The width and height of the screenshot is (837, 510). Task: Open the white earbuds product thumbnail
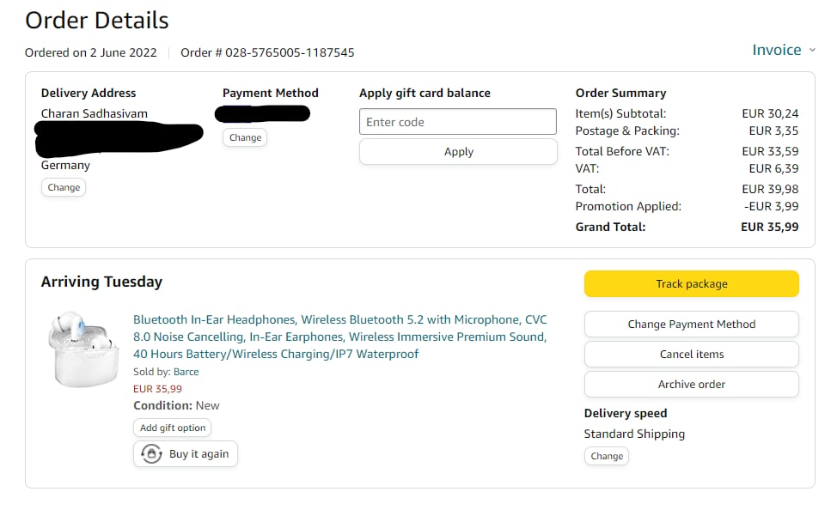click(82, 350)
